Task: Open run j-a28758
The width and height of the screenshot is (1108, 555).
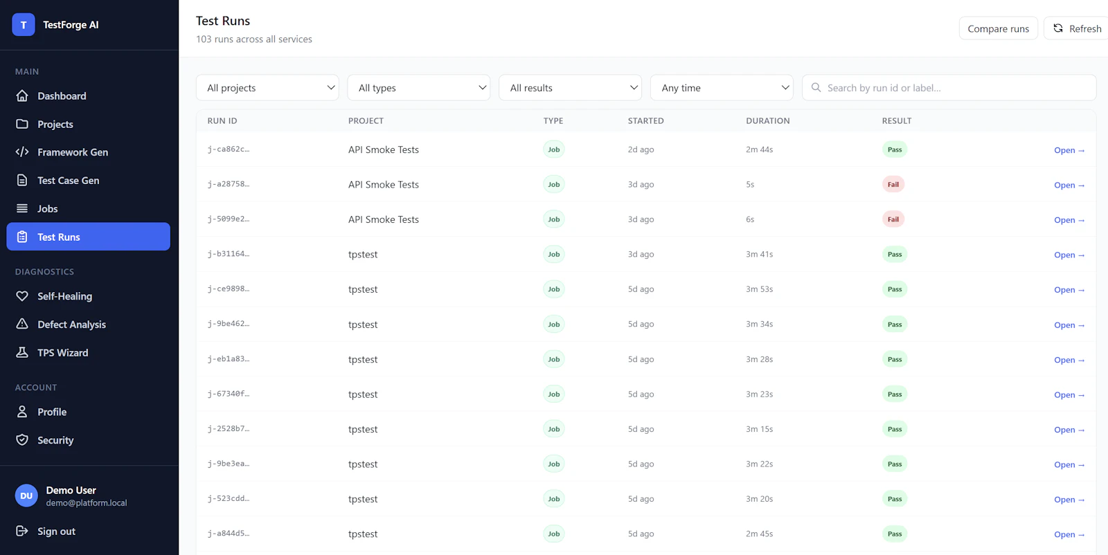Action: coord(1069,185)
